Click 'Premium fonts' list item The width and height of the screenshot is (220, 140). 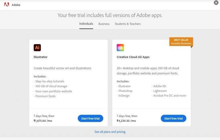click(46, 96)
